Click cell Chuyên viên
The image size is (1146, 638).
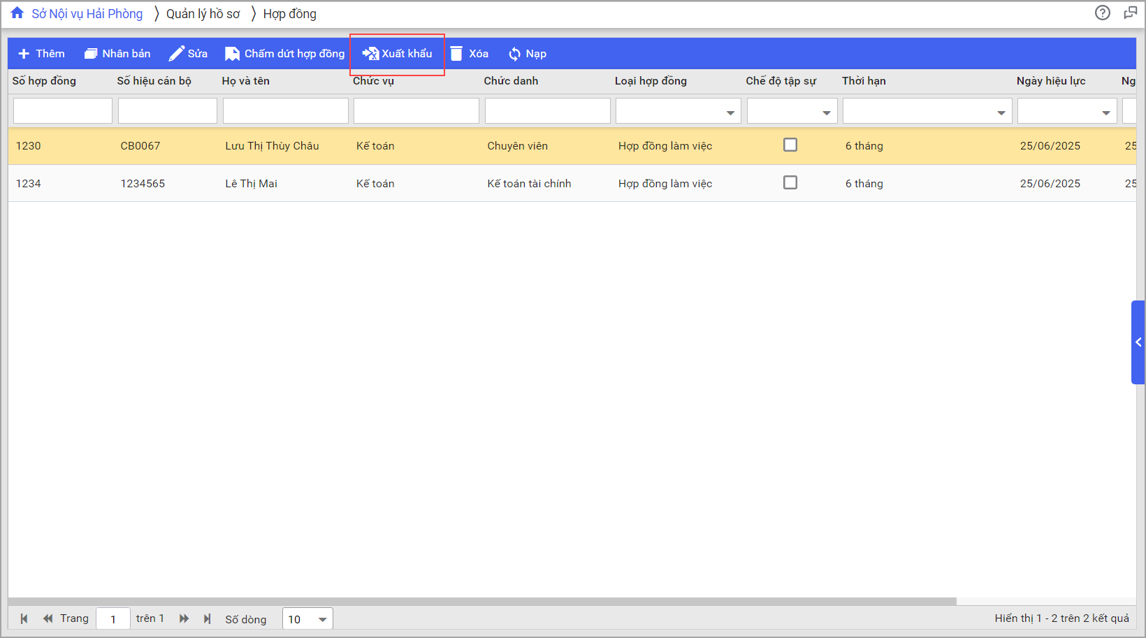518,146
